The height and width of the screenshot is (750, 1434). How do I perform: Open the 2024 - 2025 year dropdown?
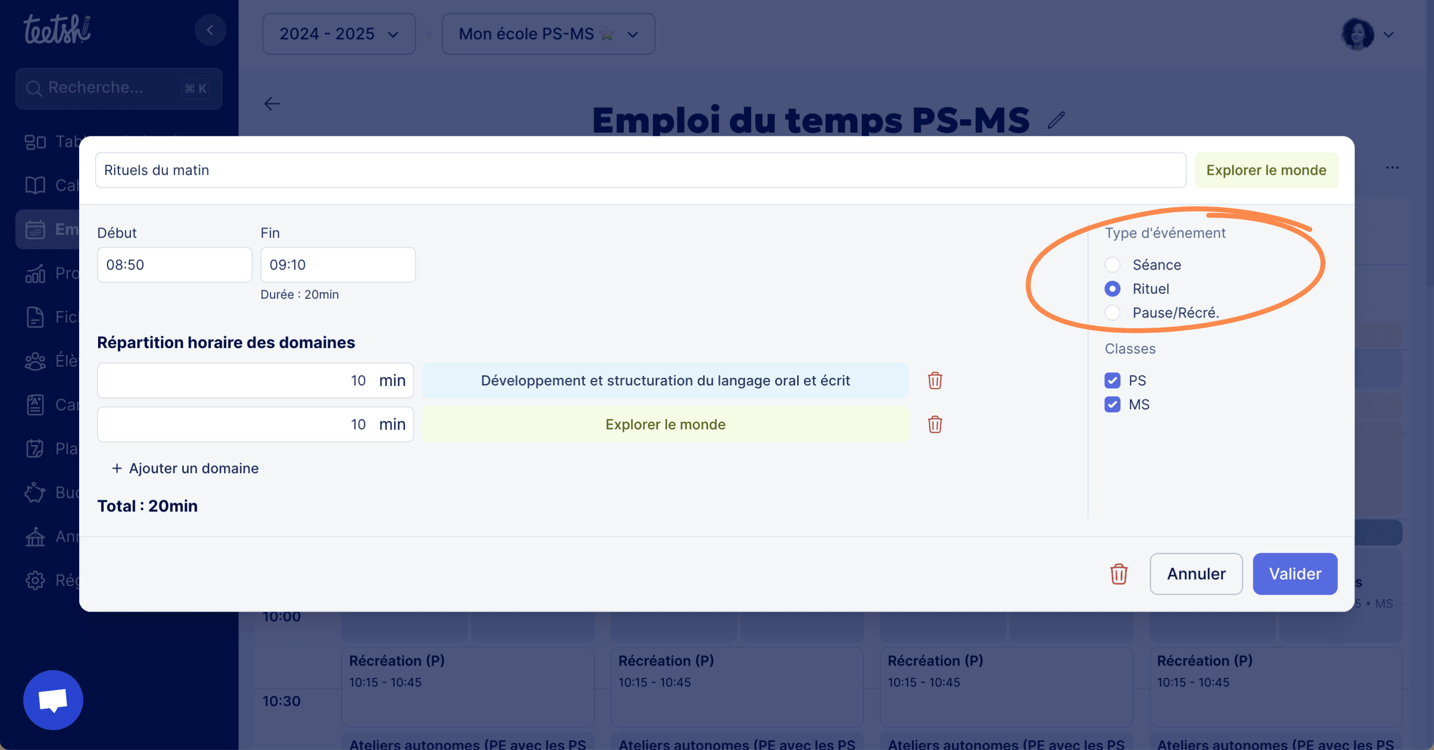[339, 34]
